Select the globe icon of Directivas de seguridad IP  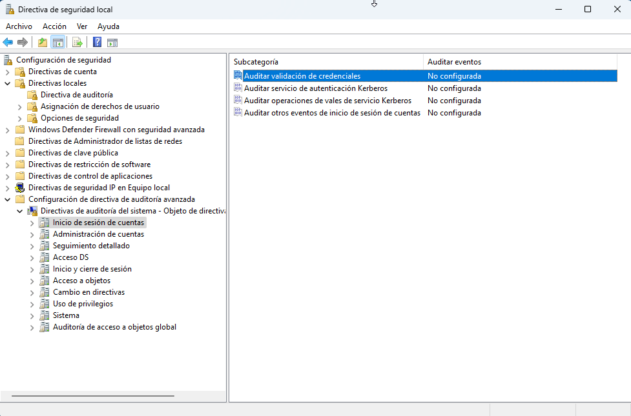click(19, 187)
